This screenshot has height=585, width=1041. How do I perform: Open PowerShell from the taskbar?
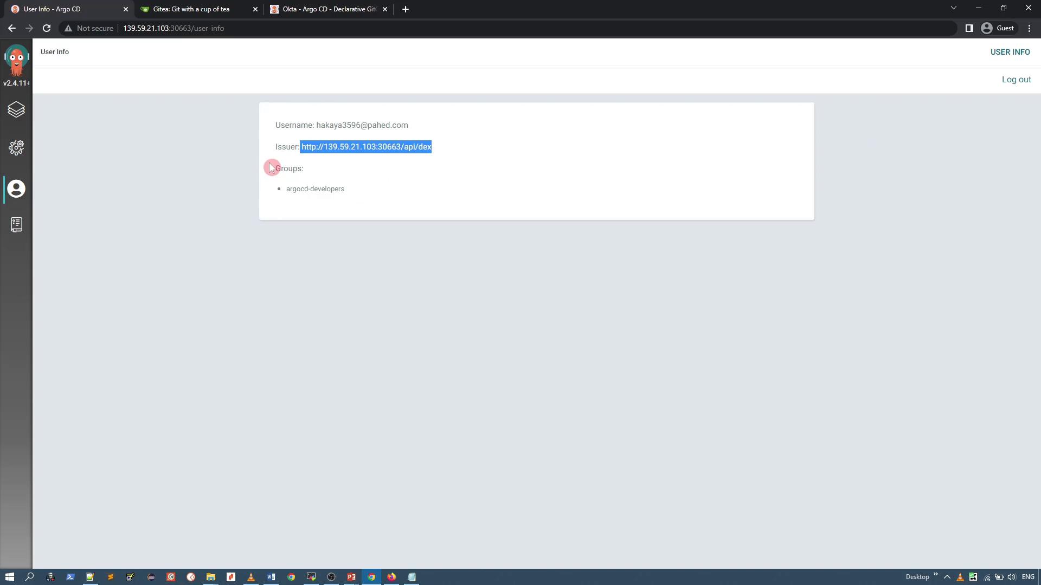70,577
